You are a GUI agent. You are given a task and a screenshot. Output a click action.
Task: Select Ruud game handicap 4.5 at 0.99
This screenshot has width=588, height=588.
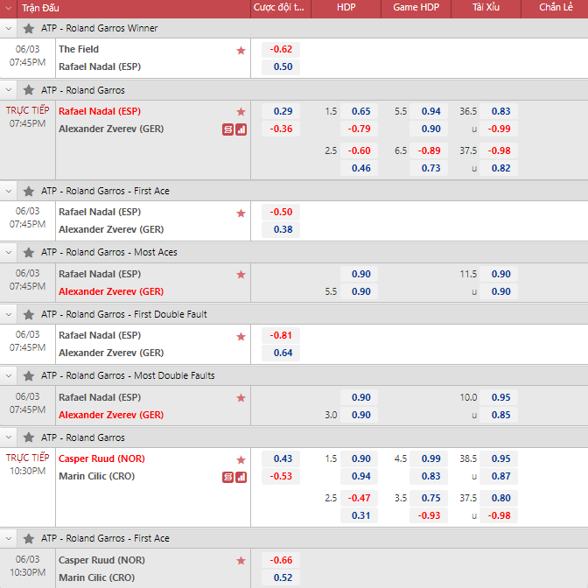(x=429, y=458)
